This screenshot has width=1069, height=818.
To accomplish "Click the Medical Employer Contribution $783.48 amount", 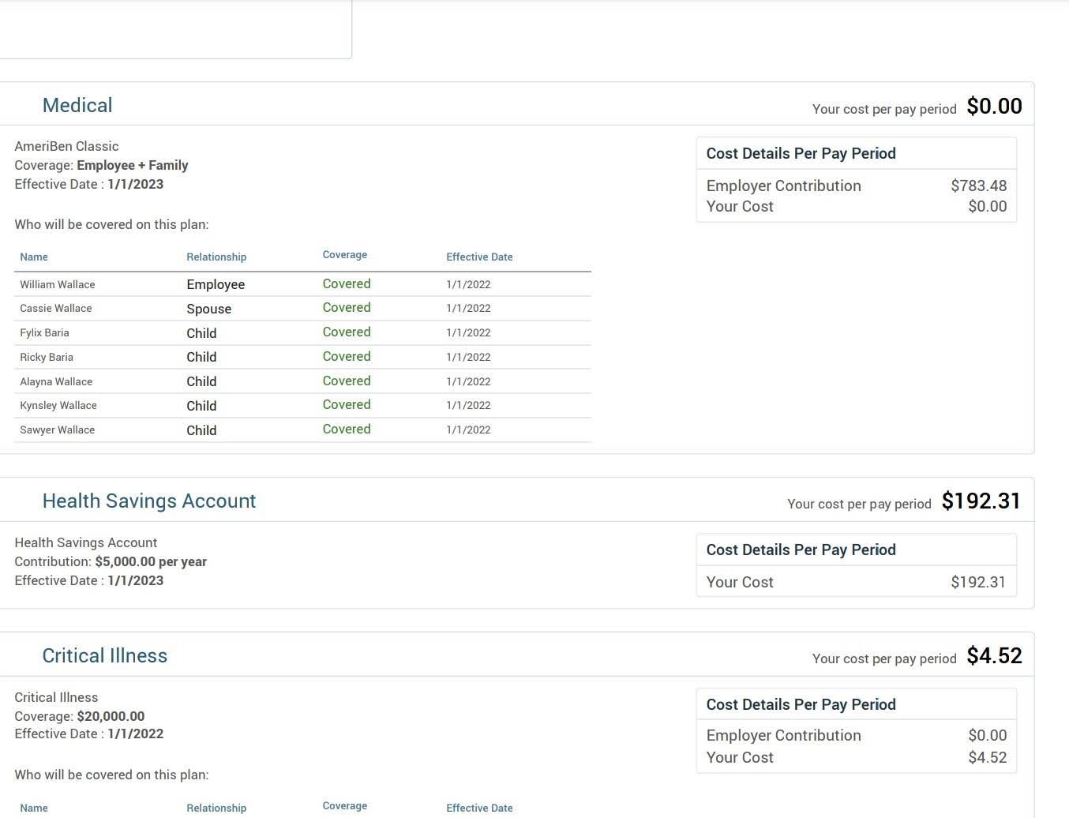I will coord(978,186).
